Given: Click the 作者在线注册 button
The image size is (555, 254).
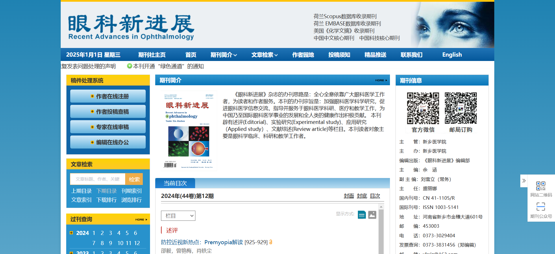Looking at the screenshot, I should pos(108,96).
